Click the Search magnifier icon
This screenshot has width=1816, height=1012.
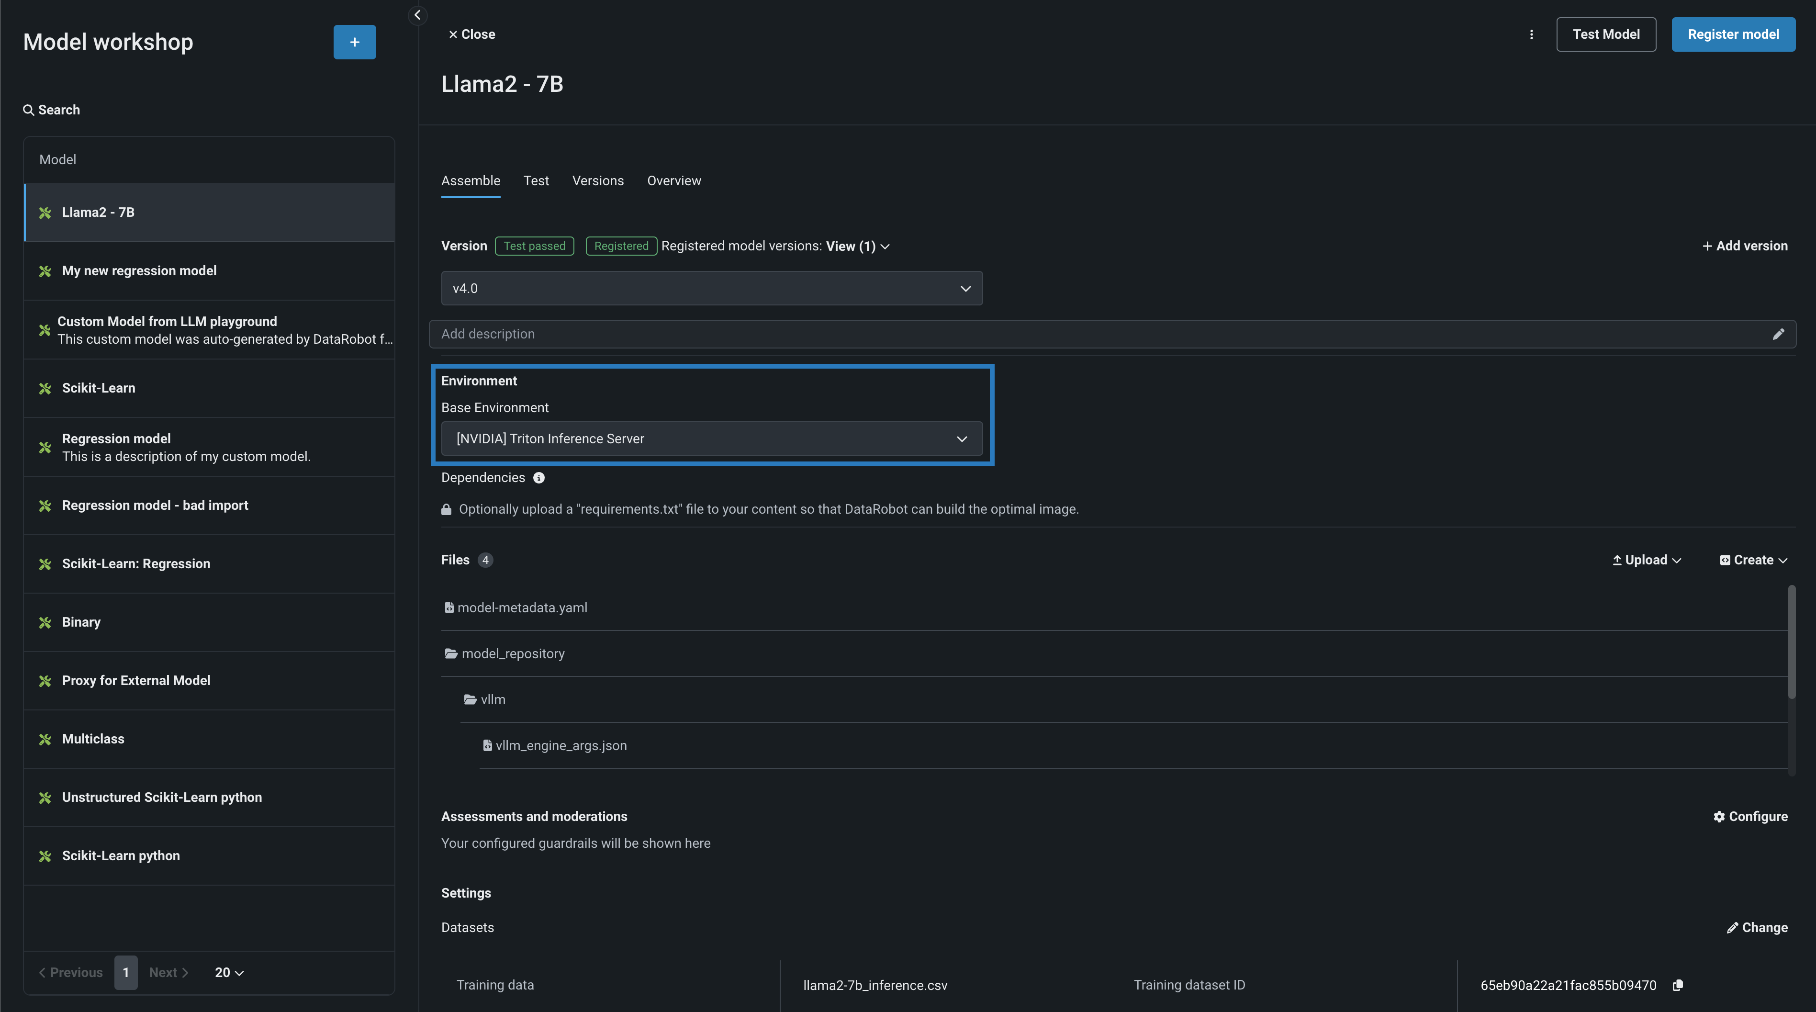(28, 110)
